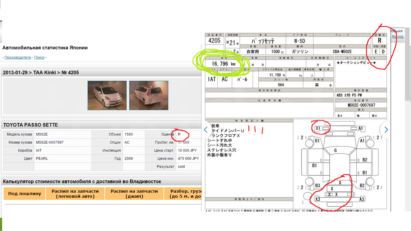
Task: Click the Калькулятор стоимости автомобиля heading
Action: [x=82, y=181]
